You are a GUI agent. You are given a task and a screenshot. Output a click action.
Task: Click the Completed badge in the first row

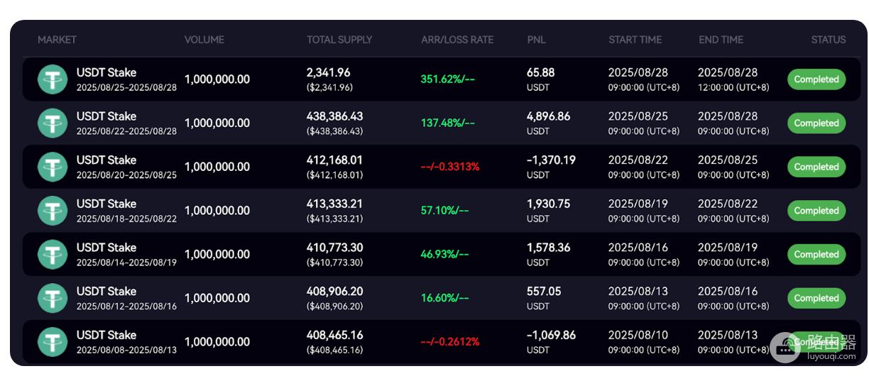[816, 79]
